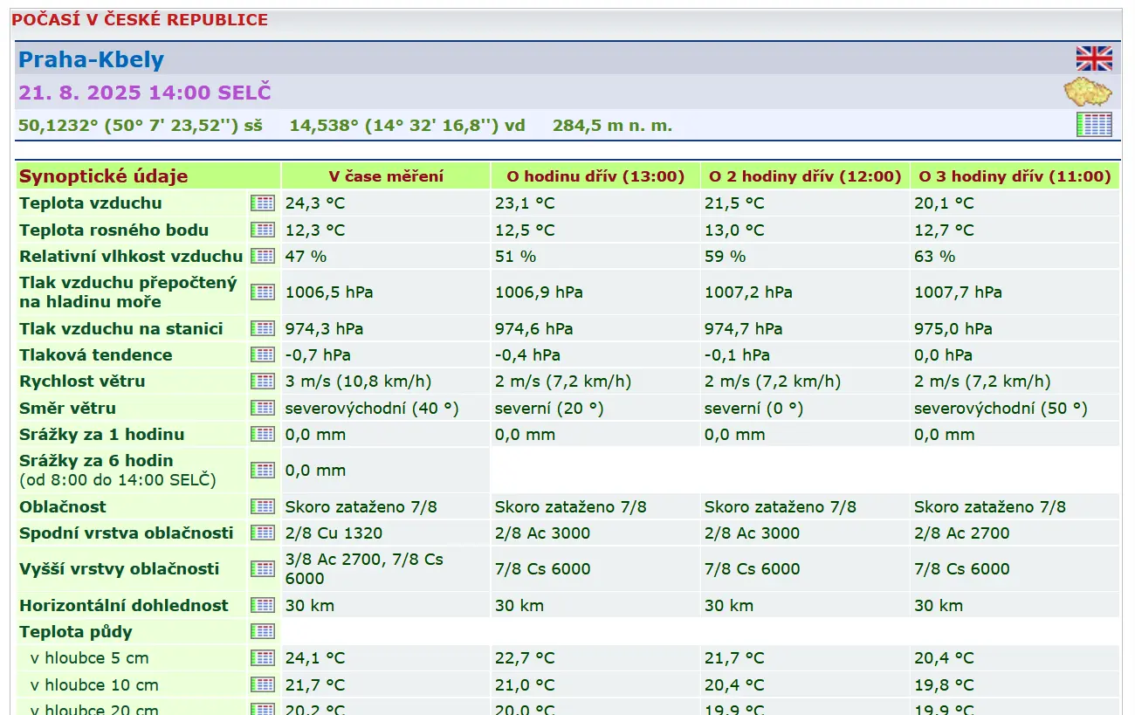This screenshot has height=715, width=1135.
Task: Open the station data table icon in header
Action: point(1093,125)
